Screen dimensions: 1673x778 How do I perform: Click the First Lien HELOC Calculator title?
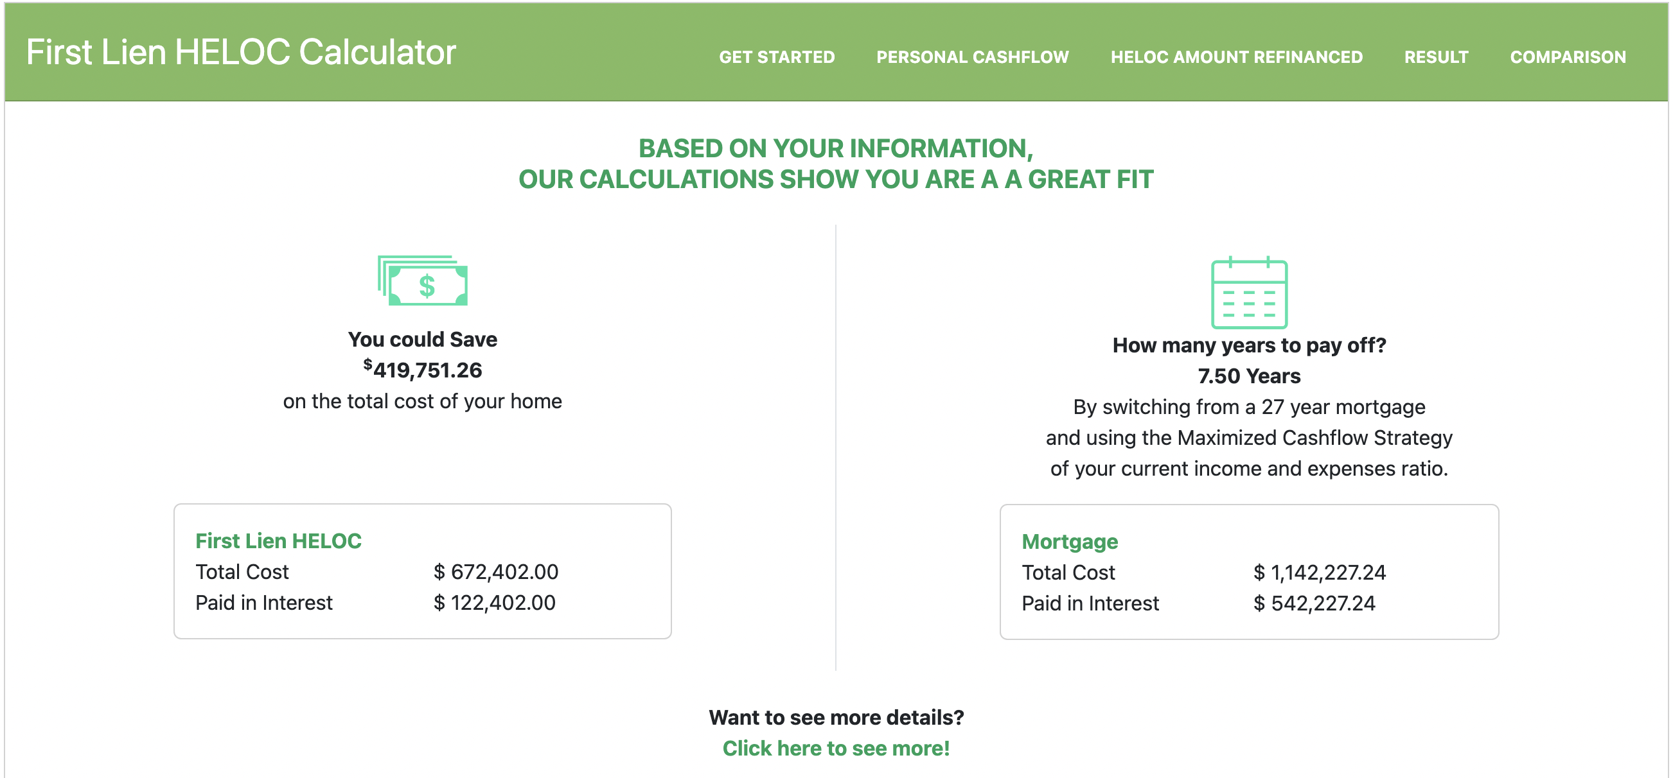point(241,52)
